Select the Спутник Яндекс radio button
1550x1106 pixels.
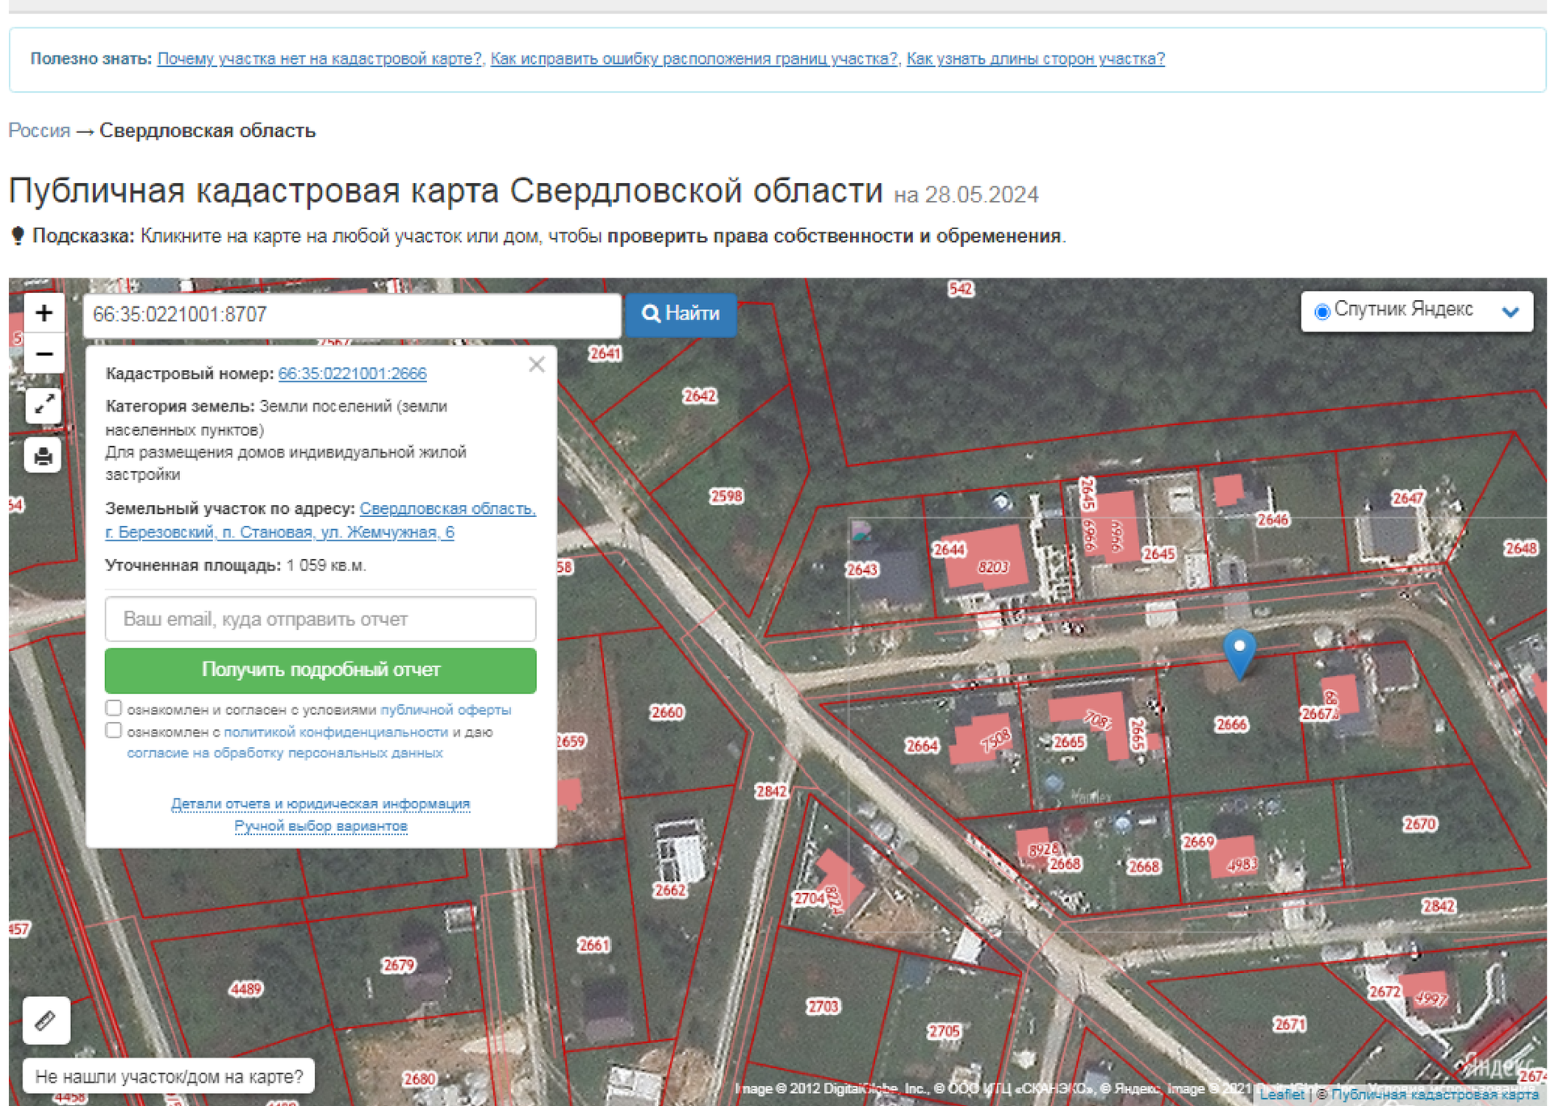click(x=1322, y=311)
